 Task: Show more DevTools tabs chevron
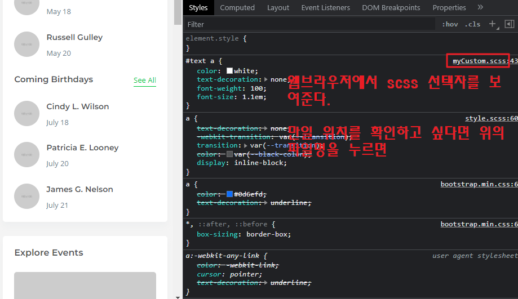(480, 7)
